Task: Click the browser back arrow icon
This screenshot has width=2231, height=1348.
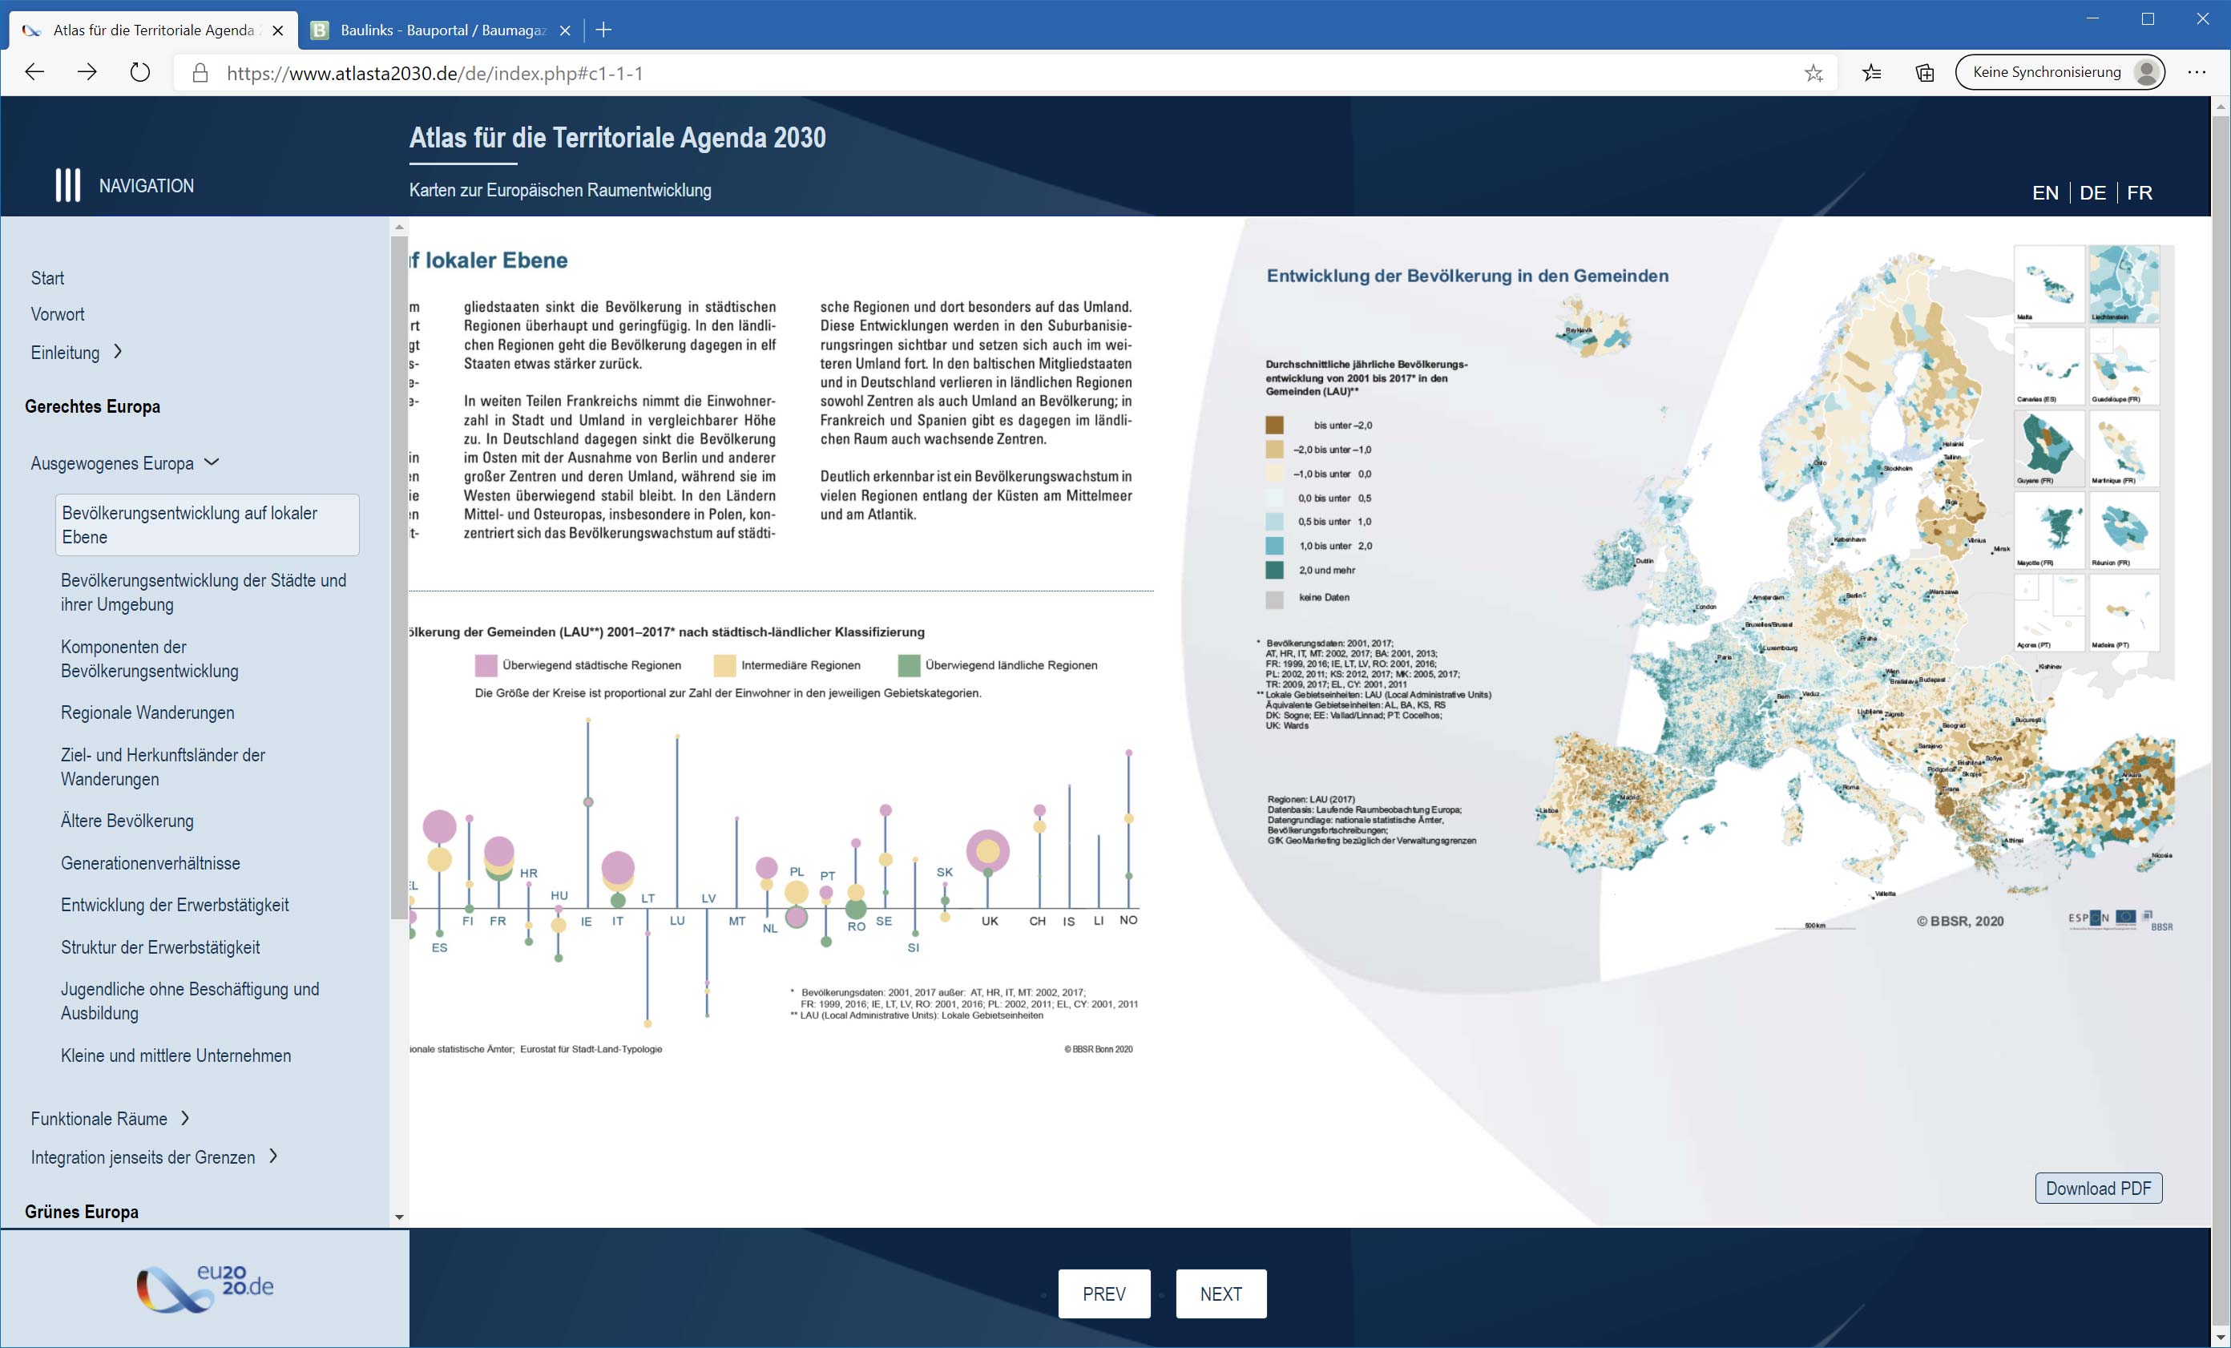Action: point(34,72)
